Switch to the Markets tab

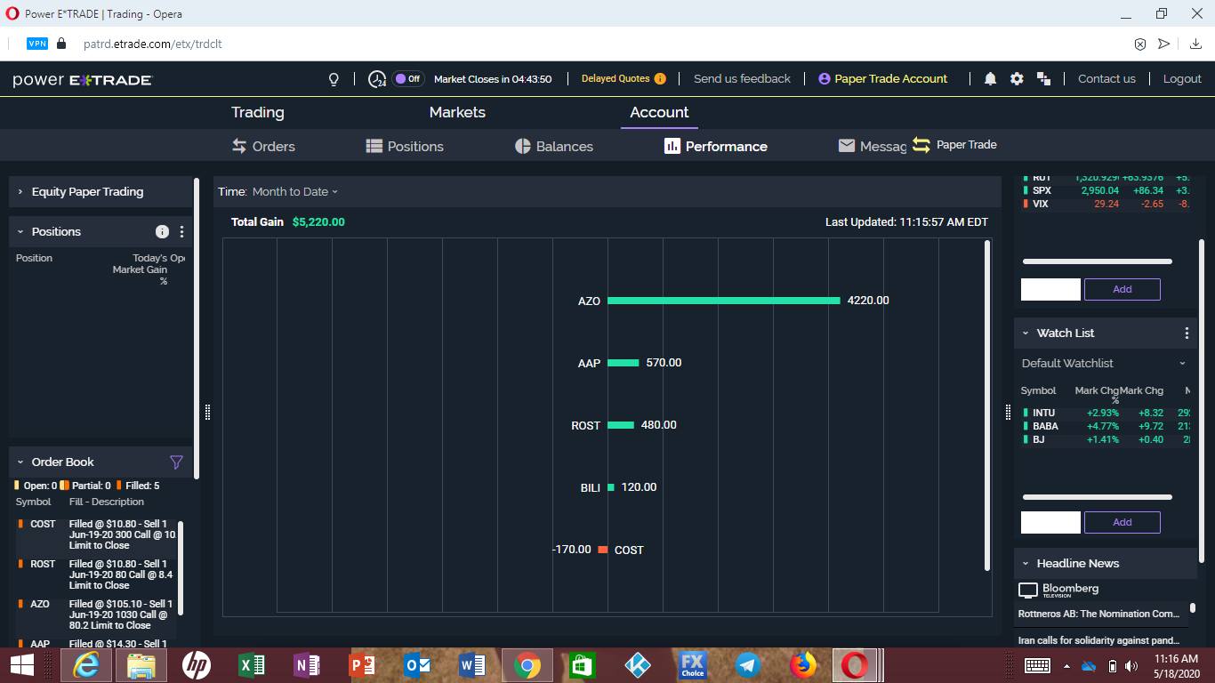[457, 112]
